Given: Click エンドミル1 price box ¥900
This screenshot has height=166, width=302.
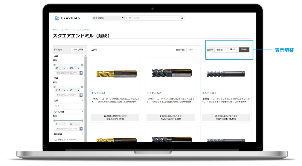Looking at the screenshot, I should pyautogui.click(x=115, y=117).
